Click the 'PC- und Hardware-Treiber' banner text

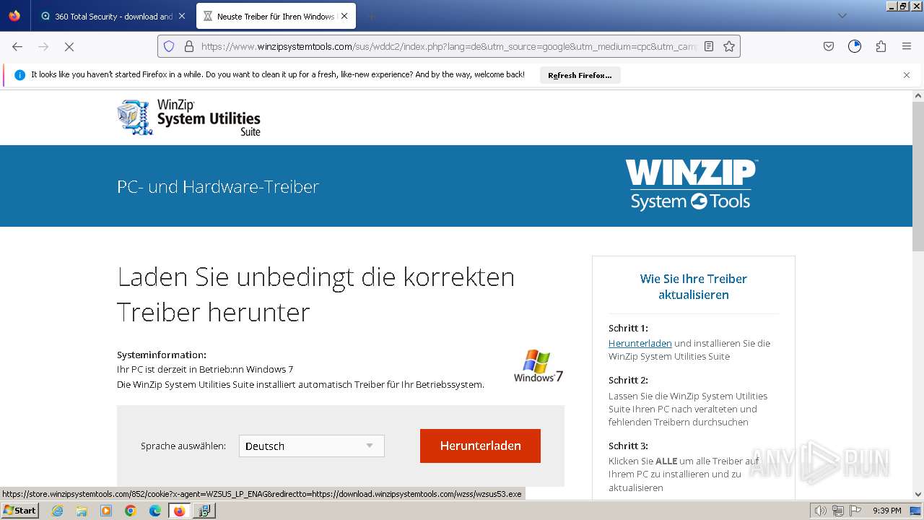pyautogui.click(x=218, y=186)
